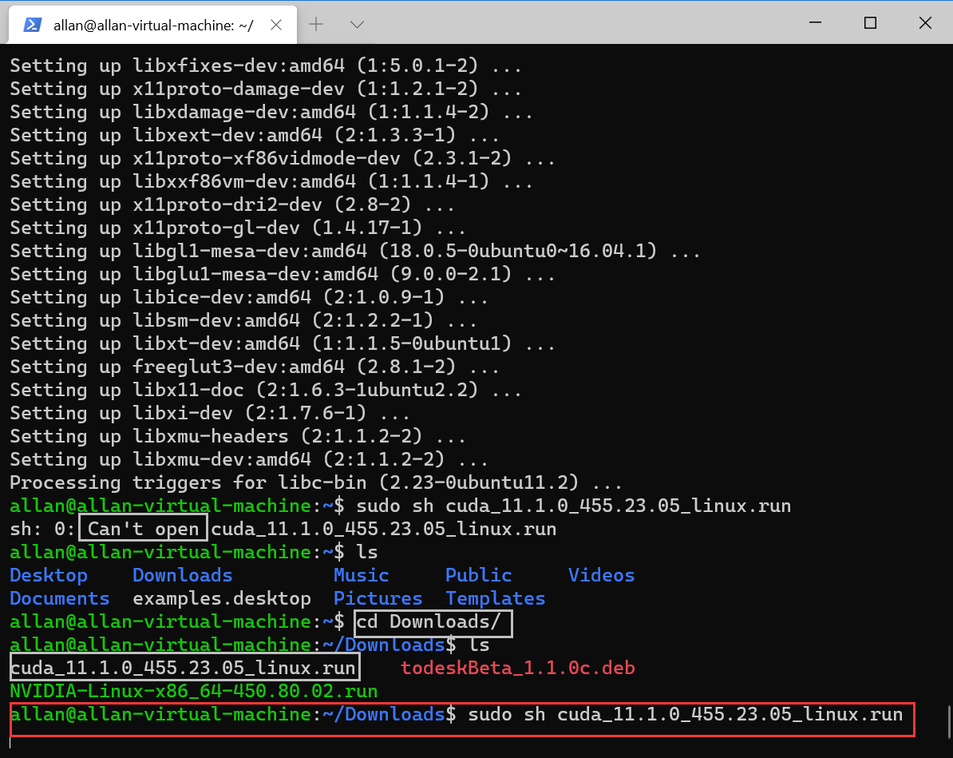The width and height of the screenshot is (953, 758).
Task: Click the cuda run file name in the Downloads listing
Action: [x=183, y=668]
